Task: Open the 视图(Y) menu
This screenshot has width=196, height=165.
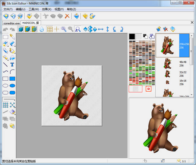Action: tap(59, 9)
